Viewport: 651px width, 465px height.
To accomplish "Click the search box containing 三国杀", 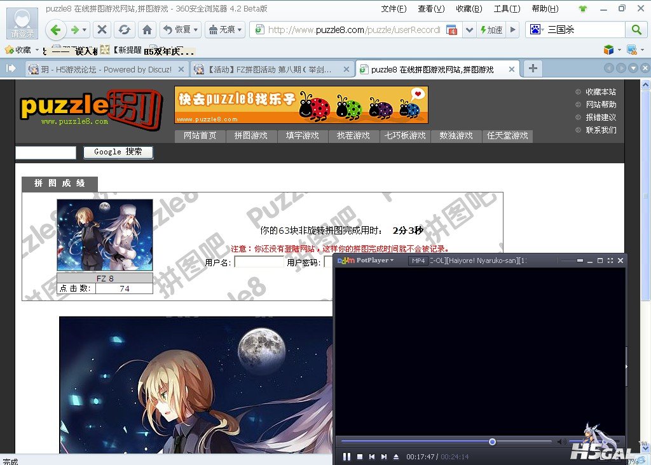I will point(585,30).
